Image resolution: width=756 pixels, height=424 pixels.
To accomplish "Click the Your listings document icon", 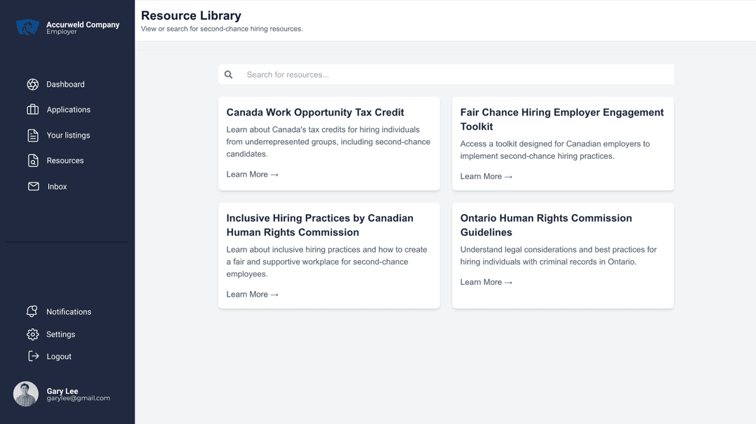I will click(33, 136).
